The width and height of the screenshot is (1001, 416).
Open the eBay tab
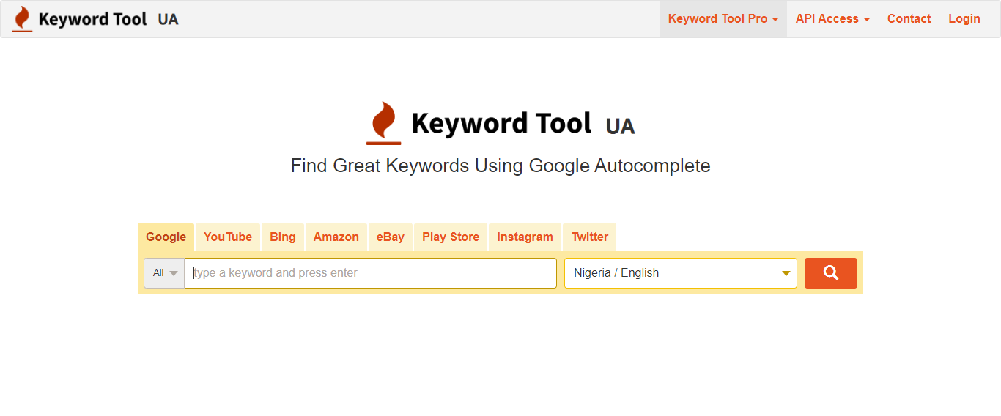(x=391, y=237)
